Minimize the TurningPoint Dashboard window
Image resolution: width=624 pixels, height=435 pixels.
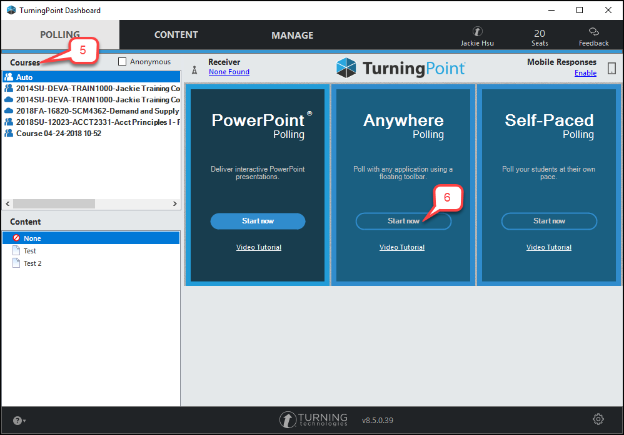tap(551, 10)
